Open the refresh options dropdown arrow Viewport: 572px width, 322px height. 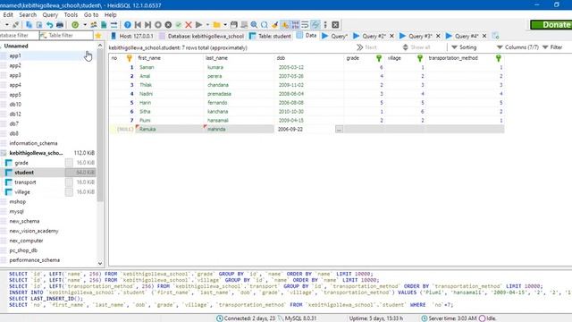coord(85,25)
